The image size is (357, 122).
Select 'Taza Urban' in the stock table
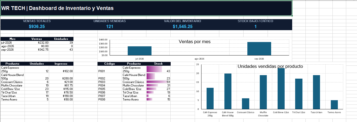tap(134, 96)
